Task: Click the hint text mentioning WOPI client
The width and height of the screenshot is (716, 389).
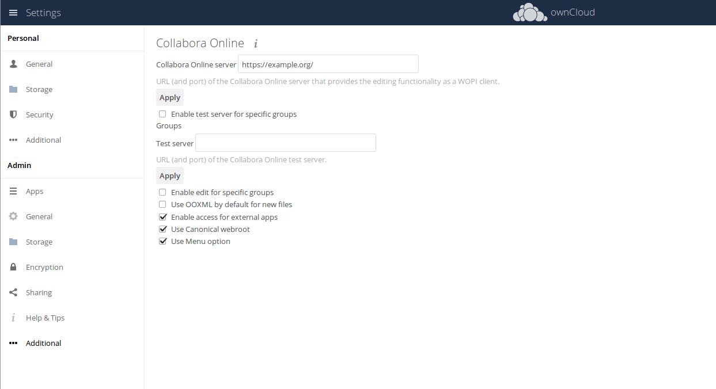Action: (328, 81)
